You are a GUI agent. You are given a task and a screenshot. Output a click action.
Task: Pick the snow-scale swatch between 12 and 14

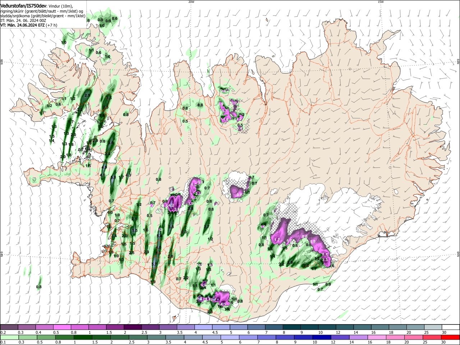(x=345, y=327)
